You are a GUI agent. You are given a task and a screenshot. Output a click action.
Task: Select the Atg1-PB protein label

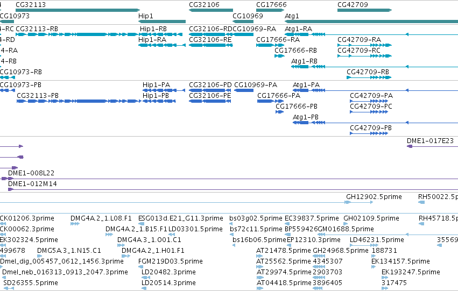click(306, 117)
